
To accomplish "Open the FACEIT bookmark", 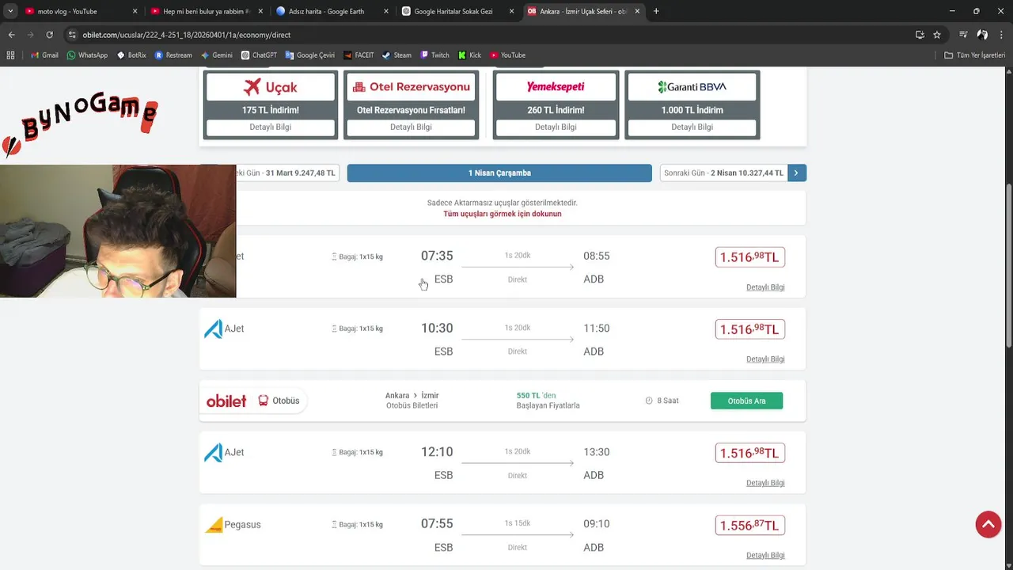I will tap(359, 55).
